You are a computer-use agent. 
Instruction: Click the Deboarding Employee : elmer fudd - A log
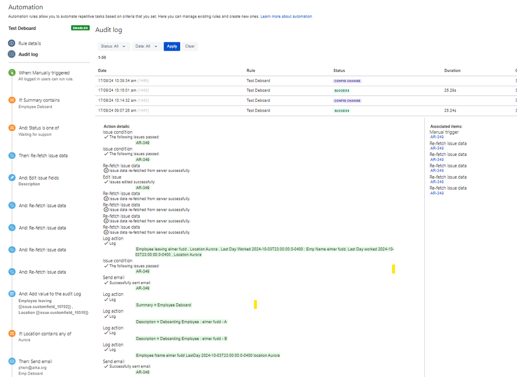pyautogui.click(x=181, y=322)
